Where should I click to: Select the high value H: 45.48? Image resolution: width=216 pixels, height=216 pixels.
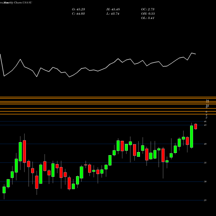[x=113, y=10]
